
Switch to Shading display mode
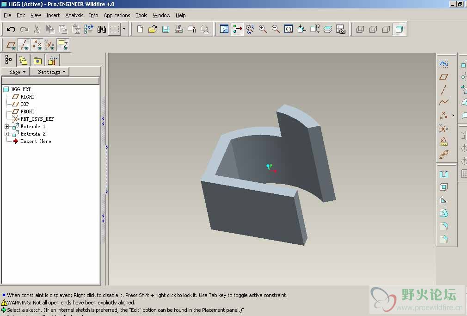pos(399,29)
